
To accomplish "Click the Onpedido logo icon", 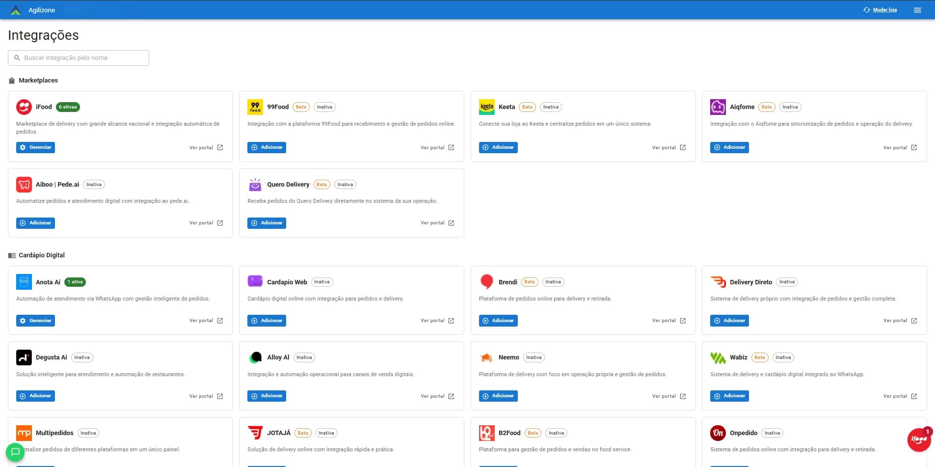I will pos(718,433).
